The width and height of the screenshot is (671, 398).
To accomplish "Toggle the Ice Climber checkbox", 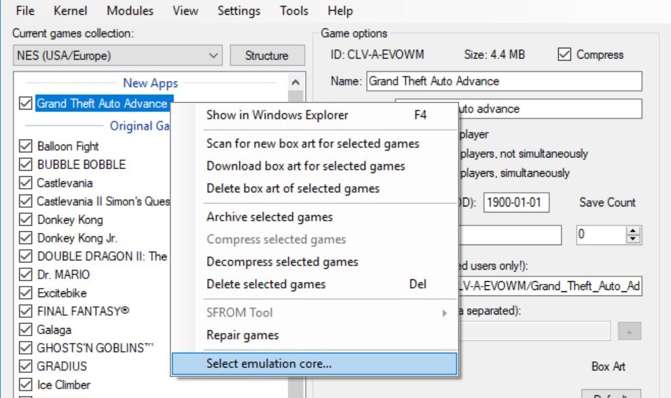I will (26, 384).
